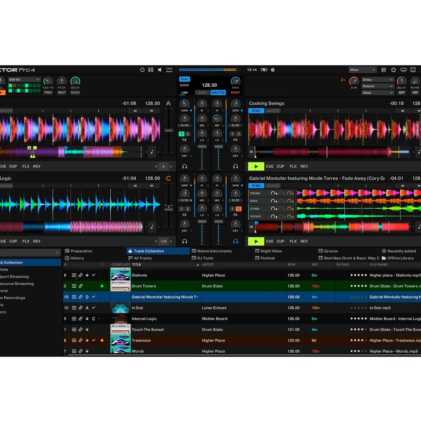Image resolution: width=421 pixels, height=422 pixels.
Task: Adjust the channel A volume fader
Action: click(202, 147)
